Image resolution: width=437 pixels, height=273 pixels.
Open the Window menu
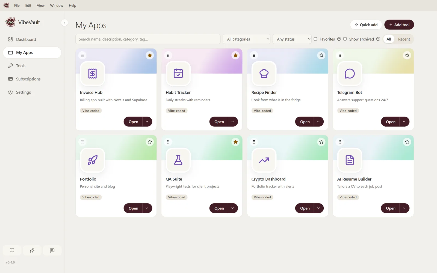pyautogui.click(x=57, y=5)
